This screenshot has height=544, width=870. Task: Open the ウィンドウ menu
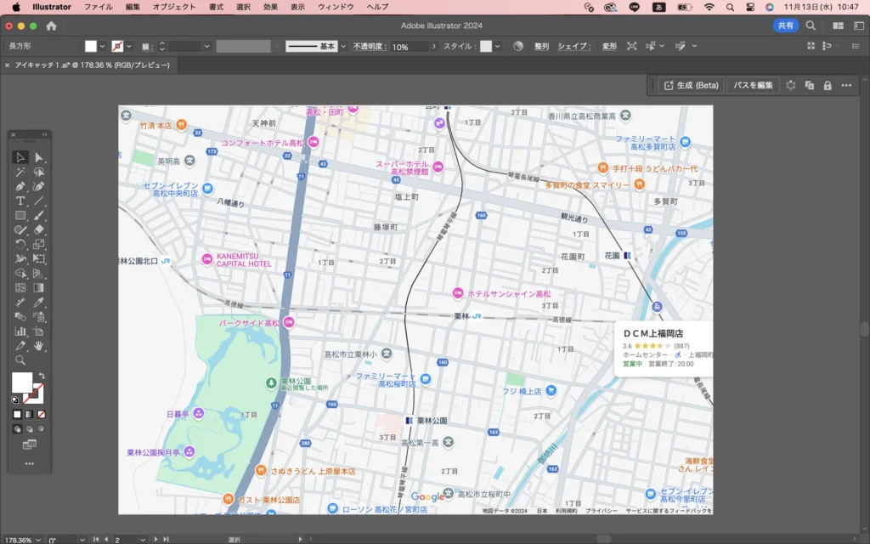coord(336,7)
